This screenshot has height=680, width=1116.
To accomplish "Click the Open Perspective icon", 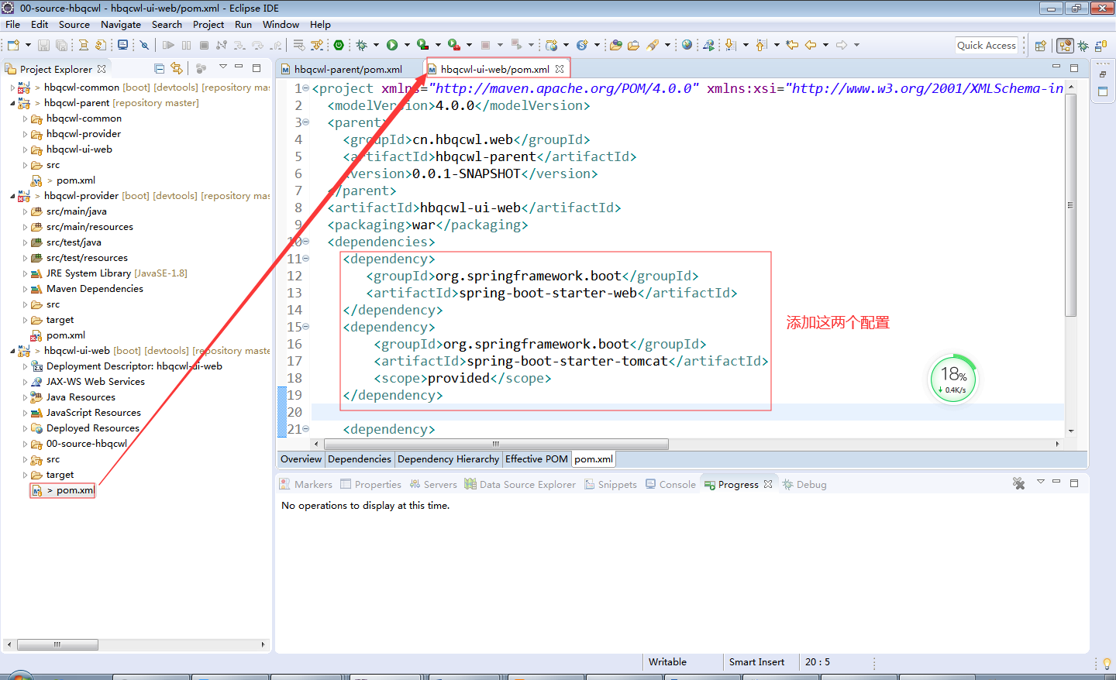I will [x=1040, y=46].
